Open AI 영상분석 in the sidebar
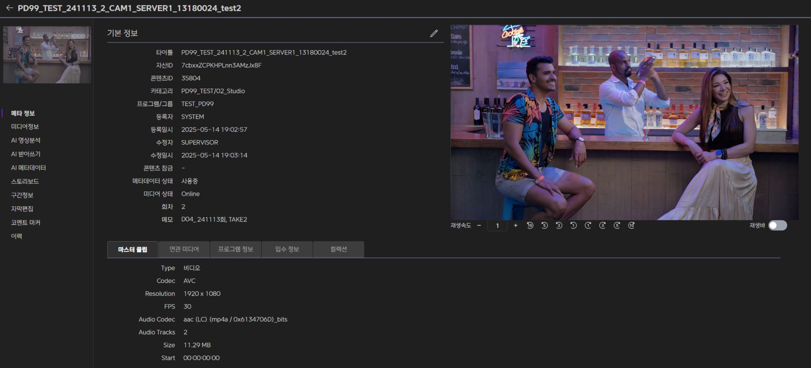 tap(26, 140)
